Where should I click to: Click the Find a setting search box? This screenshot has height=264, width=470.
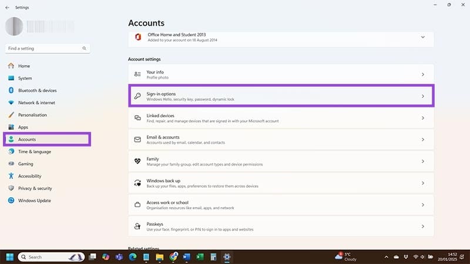[44, 49]
